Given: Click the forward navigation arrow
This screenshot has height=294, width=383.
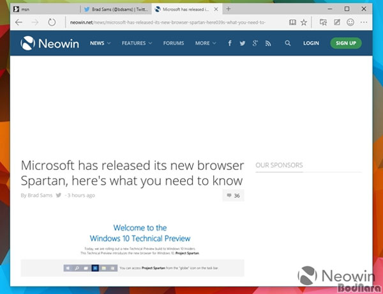Looking at the screenshot, I should (34, 22).
